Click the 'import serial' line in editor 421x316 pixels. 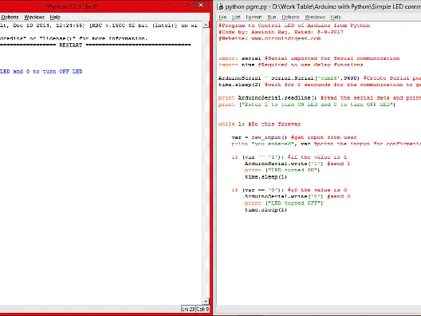click(309, 58)
